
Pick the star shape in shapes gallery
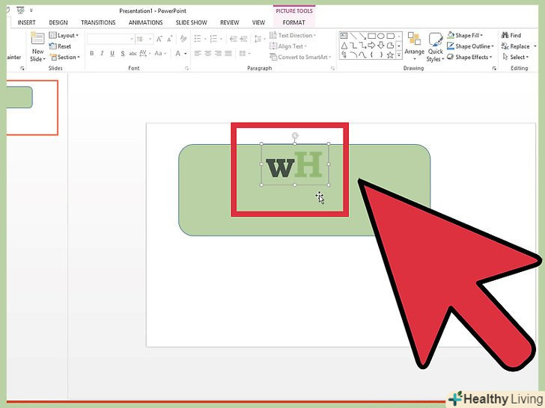[x=391, y=55]
